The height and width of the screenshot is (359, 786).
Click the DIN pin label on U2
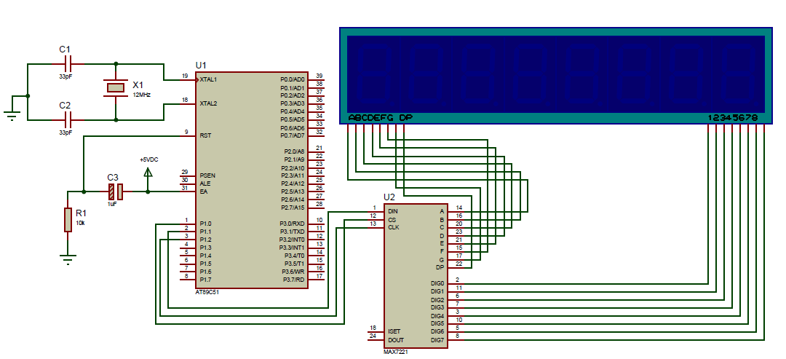(x=392, y=211)
